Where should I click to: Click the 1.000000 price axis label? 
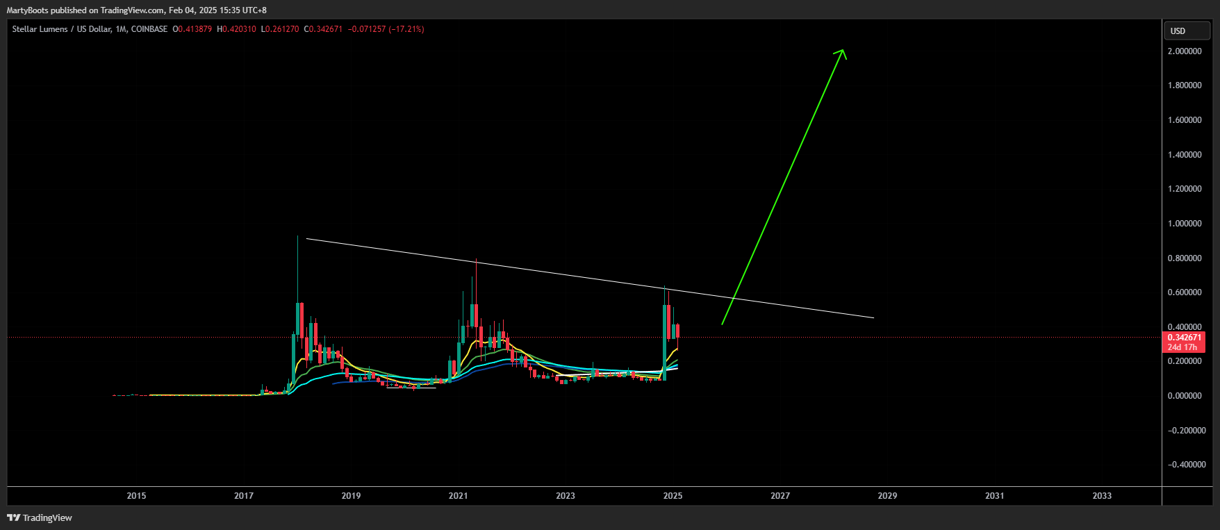[x=1185, y=224]
